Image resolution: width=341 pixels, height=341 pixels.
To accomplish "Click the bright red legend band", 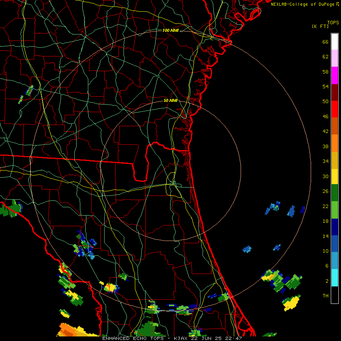I will pos(335,109).
